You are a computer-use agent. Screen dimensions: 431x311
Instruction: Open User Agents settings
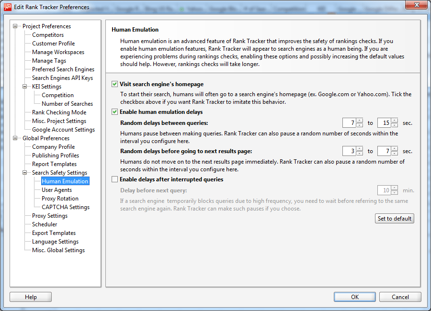click(x=57, y=190)
